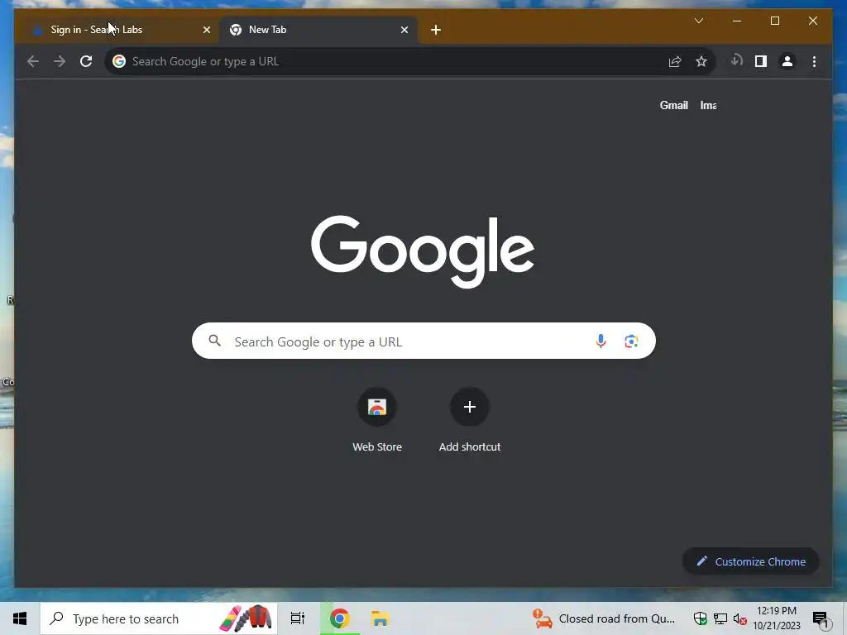Click the network tray icon
Image resolution: width=847 pixels, height=635 pixels.
720,618
